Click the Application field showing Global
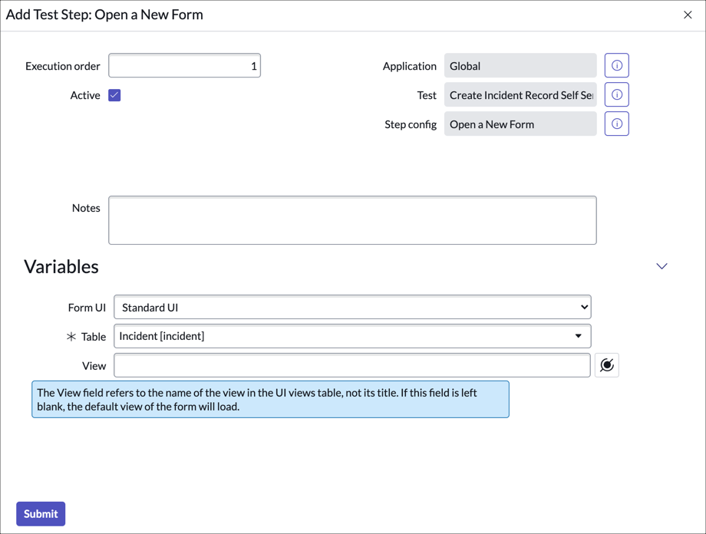This screenshot has width=706, height=534. (520, 66)
